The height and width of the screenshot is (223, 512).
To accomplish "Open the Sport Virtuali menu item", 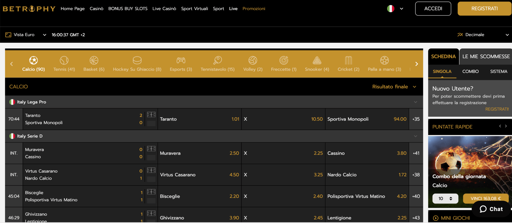I will (x=194, y=8).
